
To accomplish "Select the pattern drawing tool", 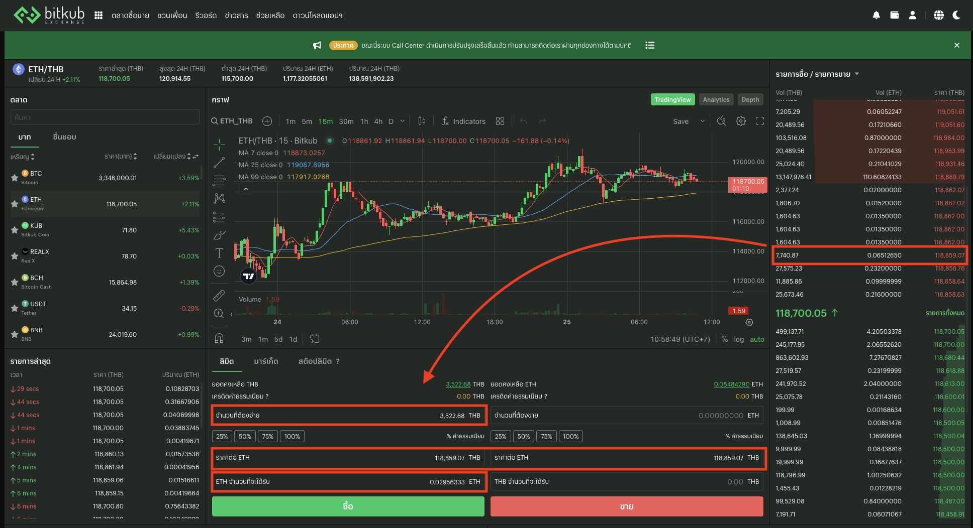I will pyautogui.click(x=219, y=199).
